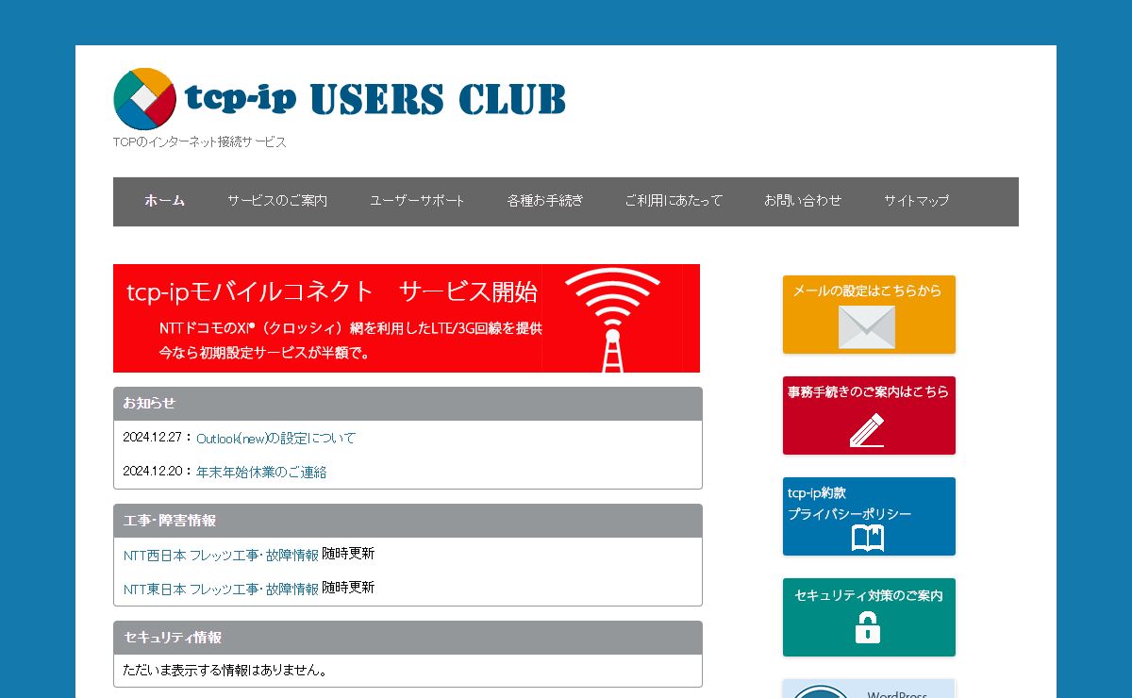The width and height of the screenshot is (1132, 698).
Task: Click the お知らせ section header
Action: click(x=408, y=404)
